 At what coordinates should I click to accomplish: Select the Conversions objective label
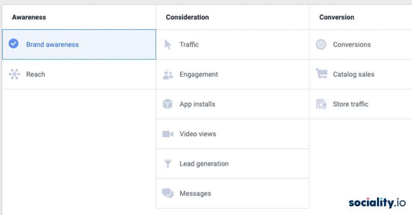point(352,45)
